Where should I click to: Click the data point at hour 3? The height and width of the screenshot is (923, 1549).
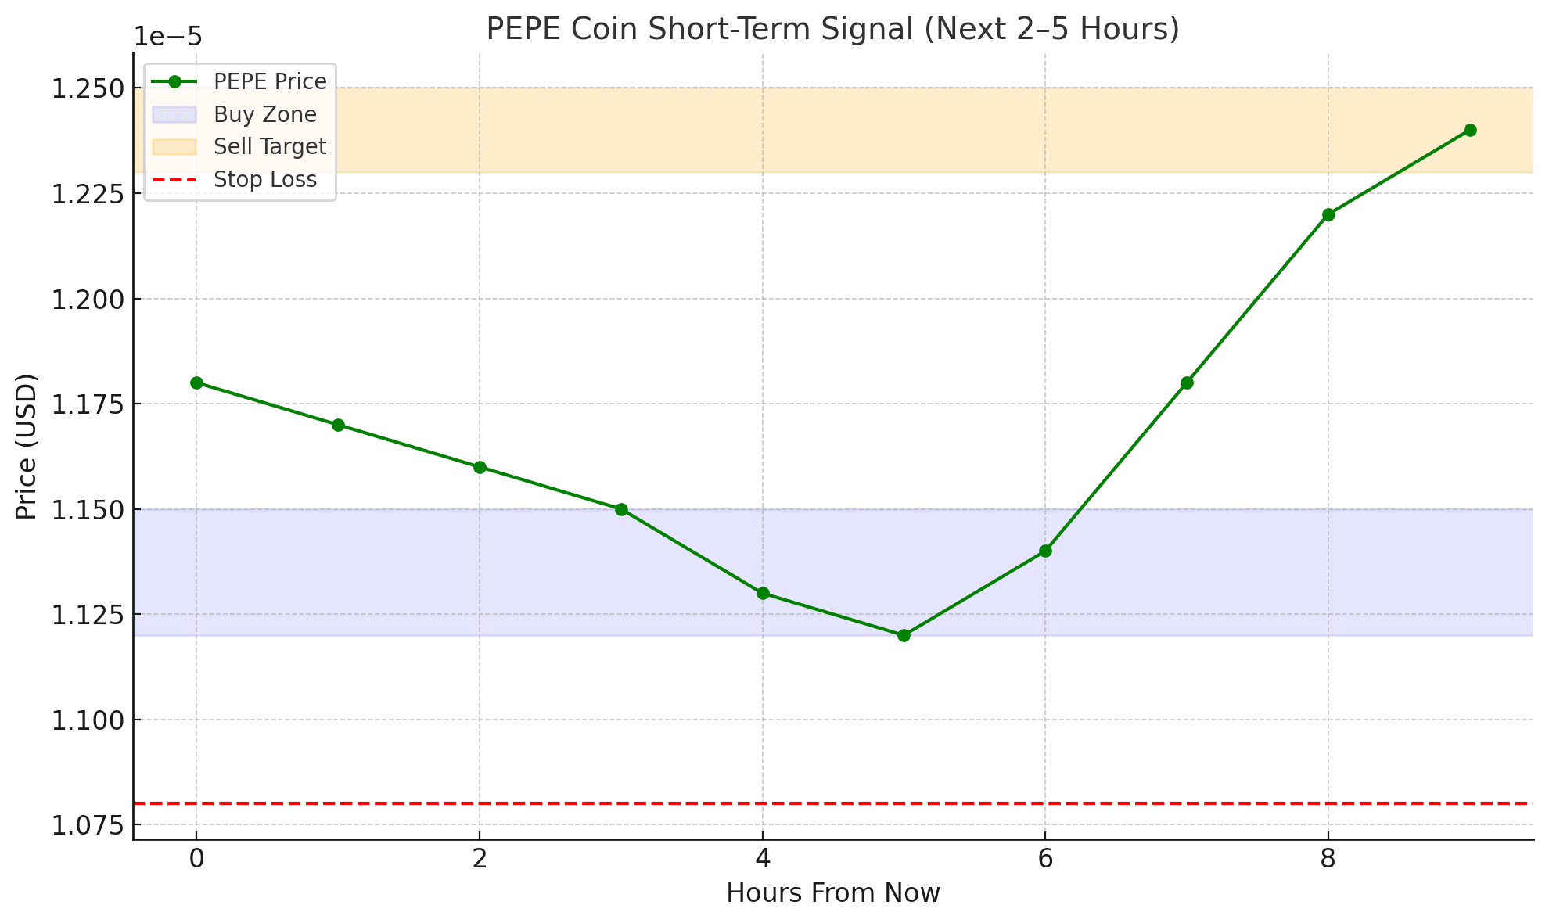(621, 509)
